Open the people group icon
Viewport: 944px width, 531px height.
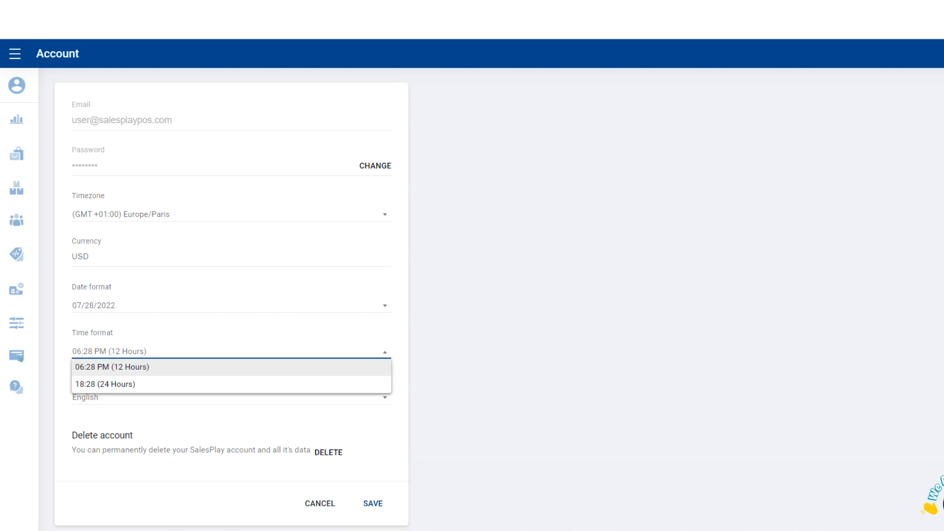click(17, 220)
